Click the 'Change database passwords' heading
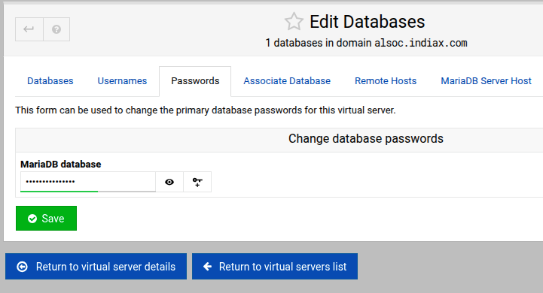 (x=366, y=138)
